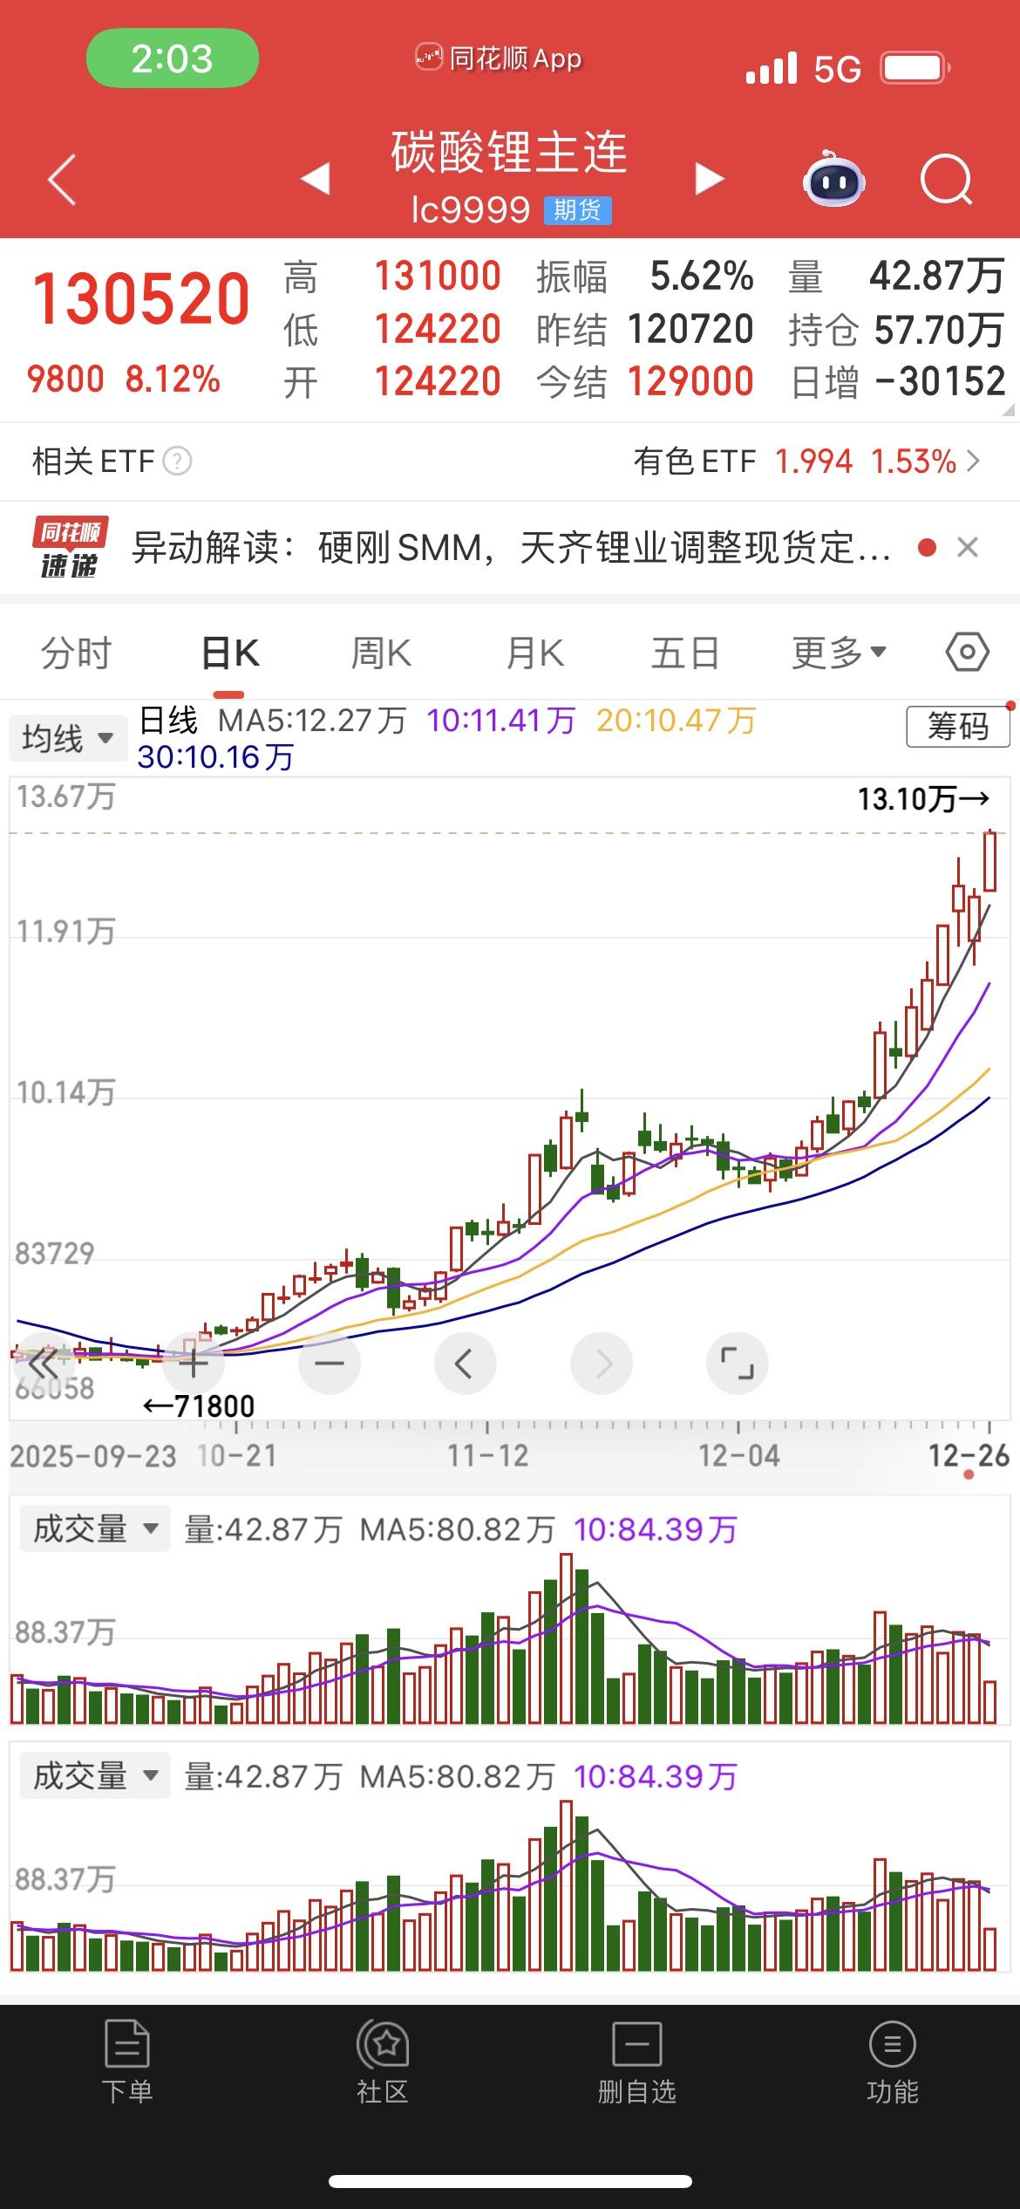Open 下单 order icon in bottom bar
Screen dimensions: 1020x2209
click(127, 2062)
